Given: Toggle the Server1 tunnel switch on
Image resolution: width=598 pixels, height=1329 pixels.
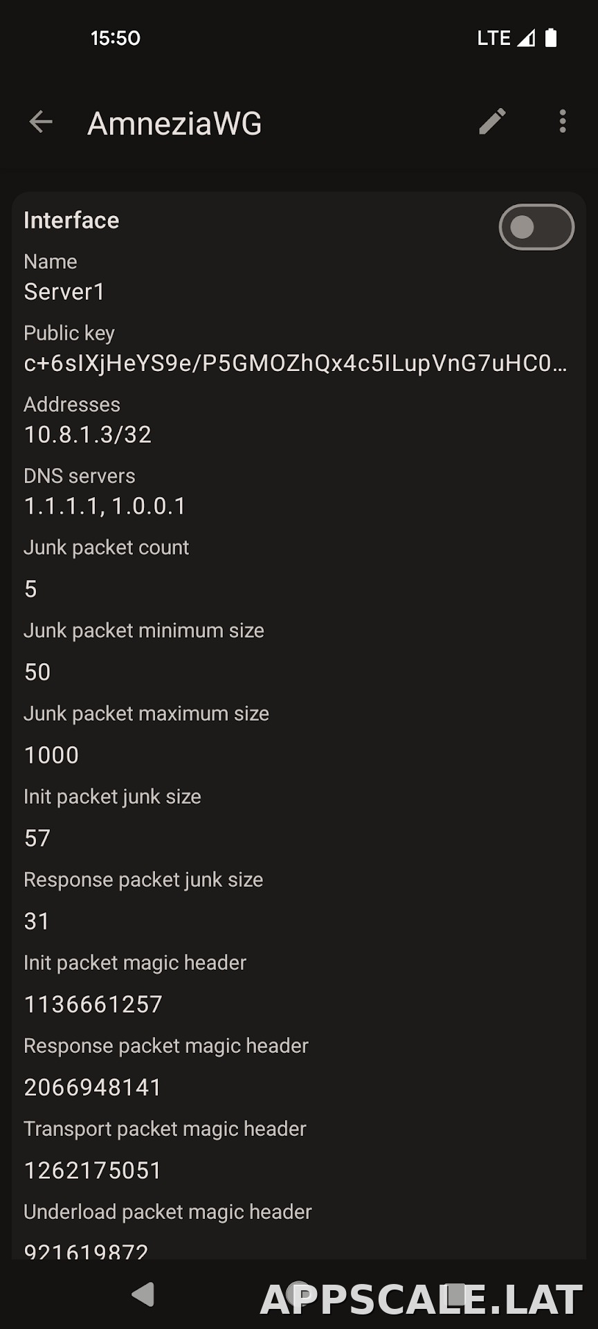Looking at the screenshot, I should [536, 227].
